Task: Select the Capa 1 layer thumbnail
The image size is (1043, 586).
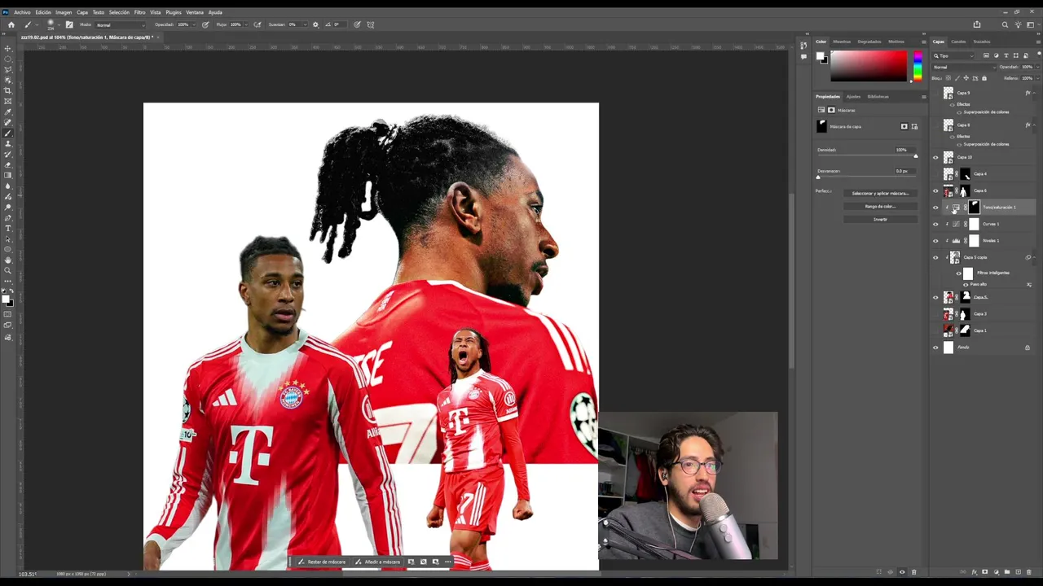Action: tap(948, 330)
